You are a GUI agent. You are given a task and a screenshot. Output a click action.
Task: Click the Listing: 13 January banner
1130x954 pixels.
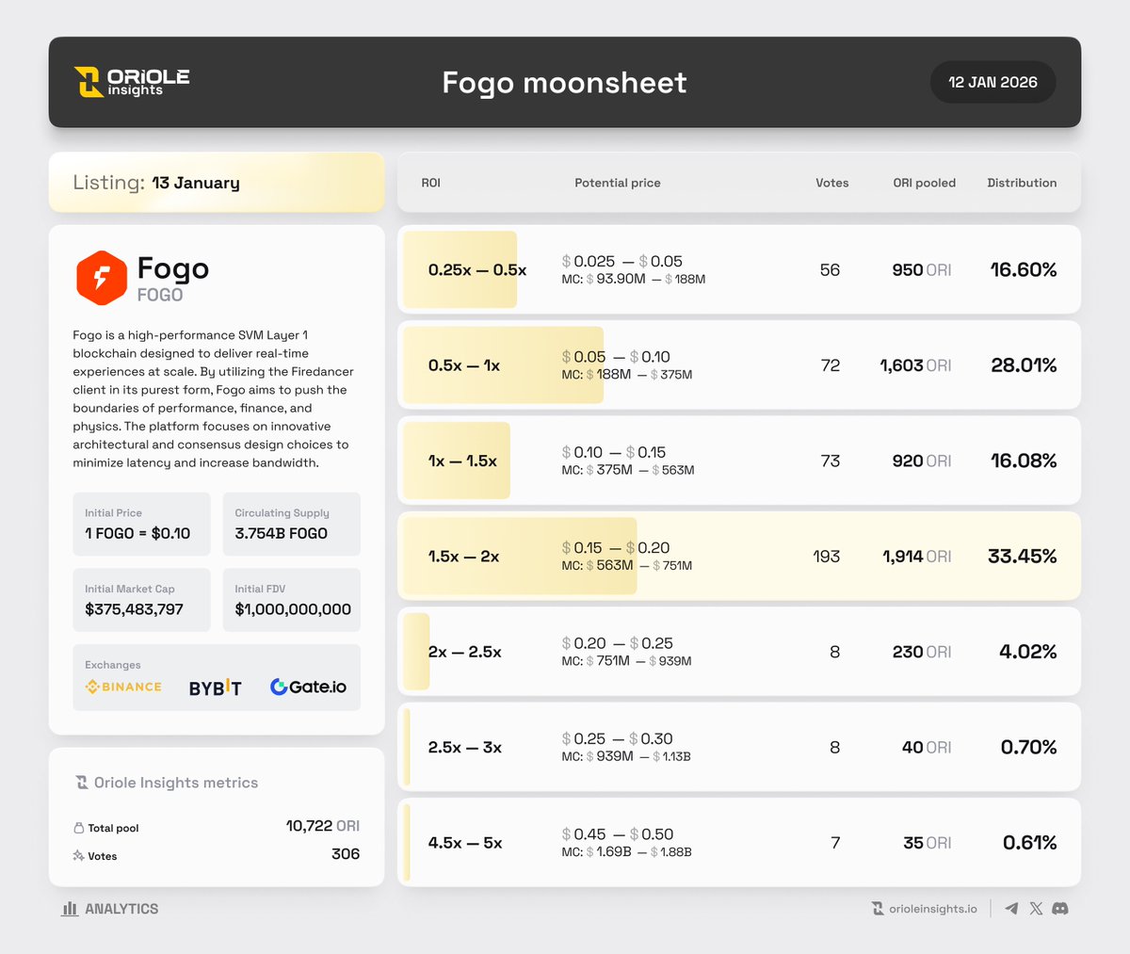[x=217, y=182]
